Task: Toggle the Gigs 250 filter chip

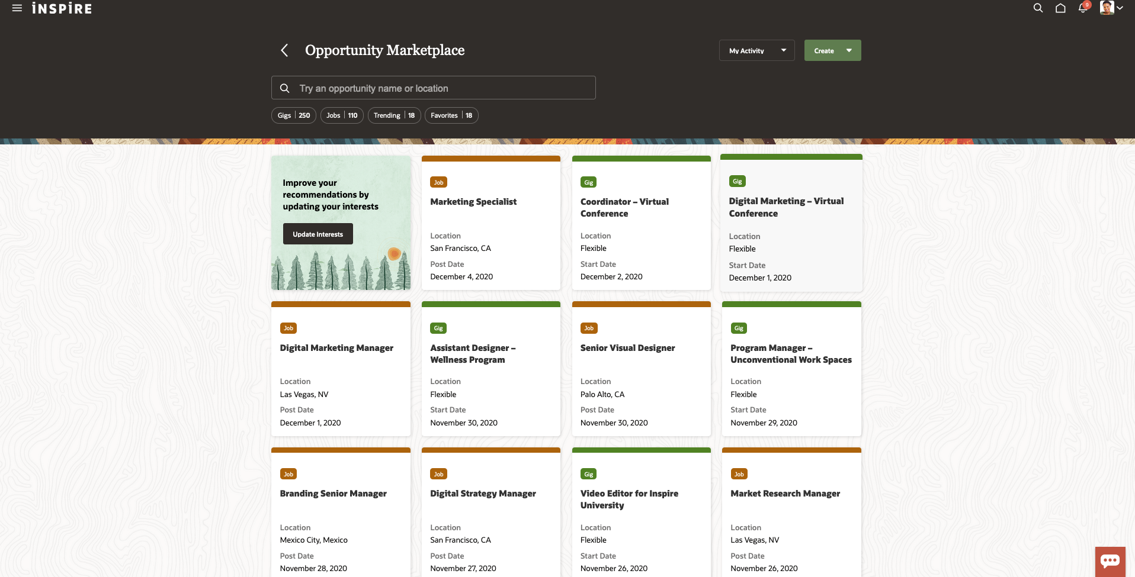Action: 294,115
